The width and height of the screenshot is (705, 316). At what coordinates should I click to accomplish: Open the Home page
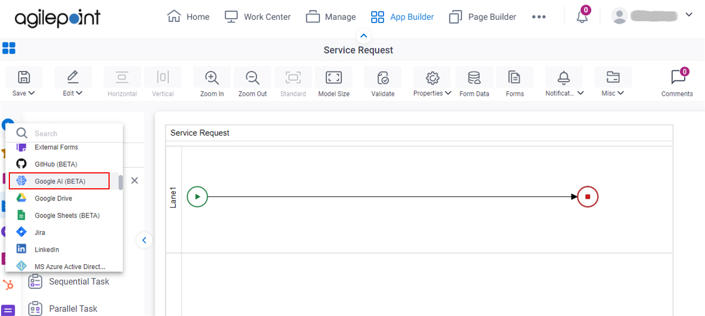[188, 17]
